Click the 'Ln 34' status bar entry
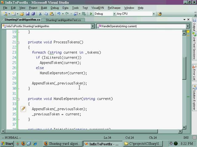Viewport: 197px width, 147px height. click(107, 138)
